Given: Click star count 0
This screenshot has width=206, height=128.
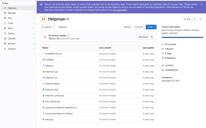Looking at the screenshot, I should click(x=194, y=19).
